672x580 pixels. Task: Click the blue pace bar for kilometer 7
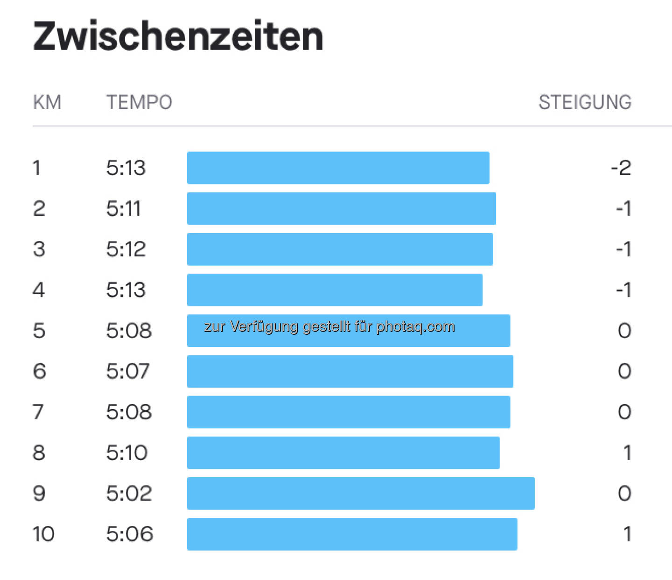point(348,412)
